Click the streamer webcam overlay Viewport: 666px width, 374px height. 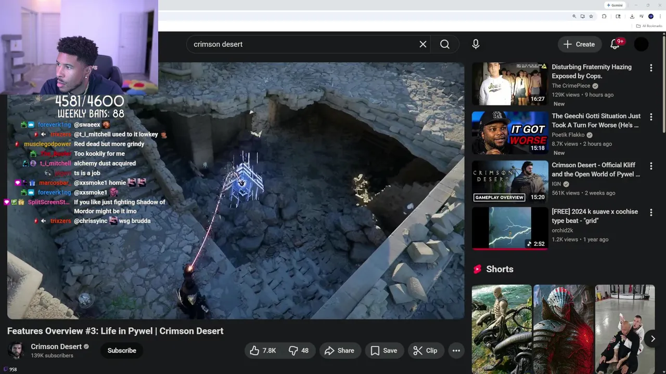point(79,47)
